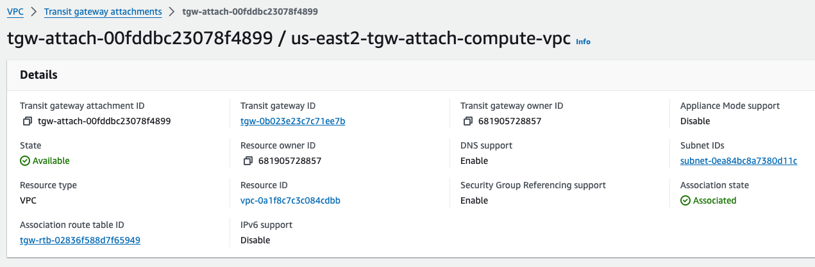Open transit gateway tgw-0b023e23c7c71ee7b

[x=292, y=121]
